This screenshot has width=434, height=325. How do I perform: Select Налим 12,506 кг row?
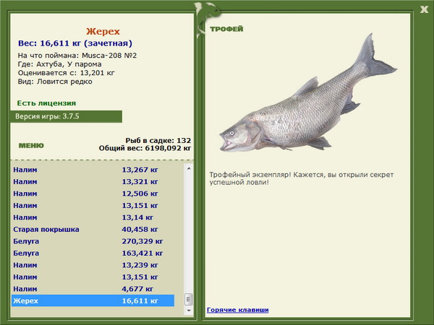pyautogui.click(x=93, y=194)
